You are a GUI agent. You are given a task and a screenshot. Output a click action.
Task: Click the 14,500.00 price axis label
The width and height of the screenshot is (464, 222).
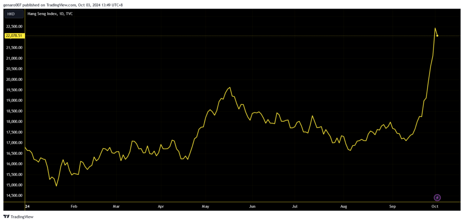[14, 195]
